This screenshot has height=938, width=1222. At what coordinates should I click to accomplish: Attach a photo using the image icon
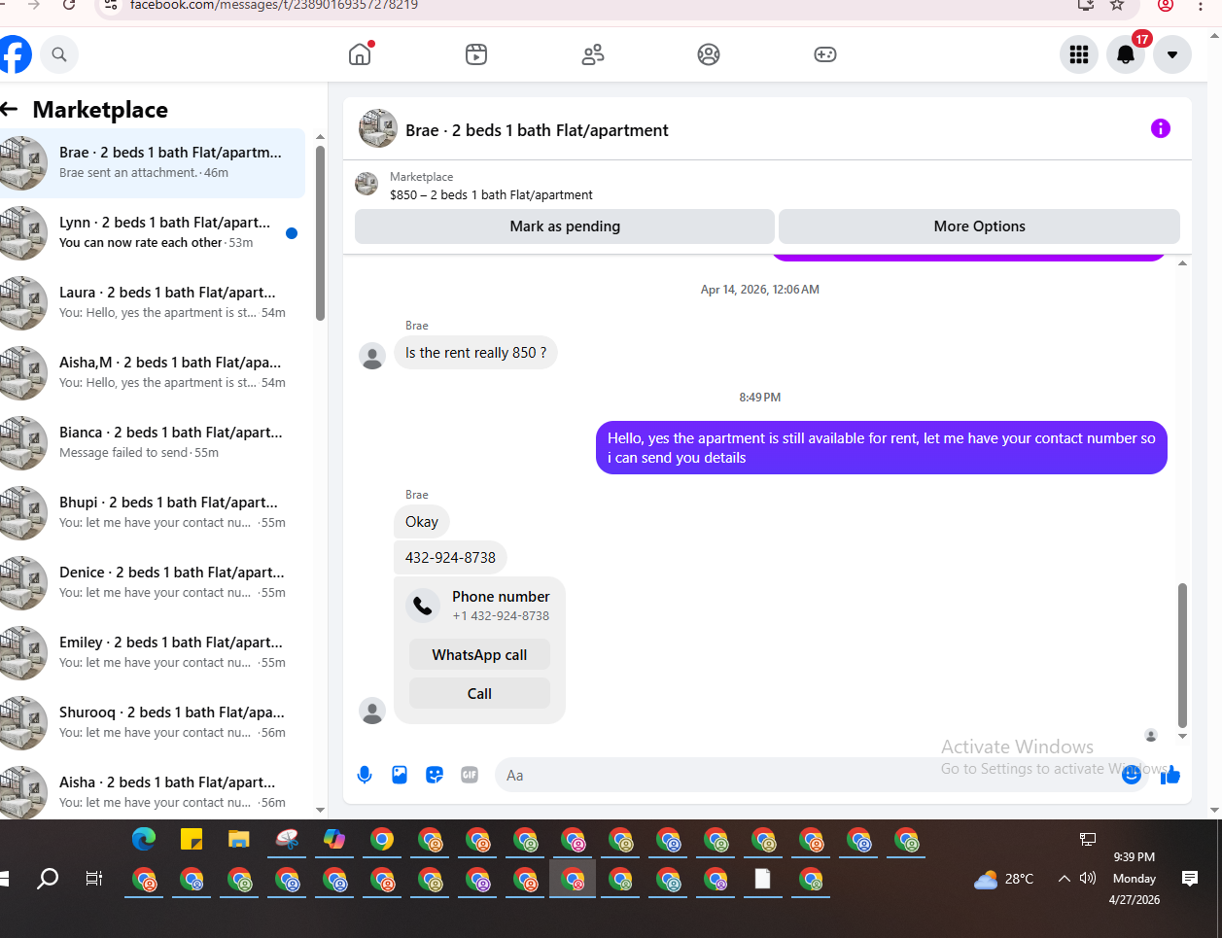pos(400,775)
